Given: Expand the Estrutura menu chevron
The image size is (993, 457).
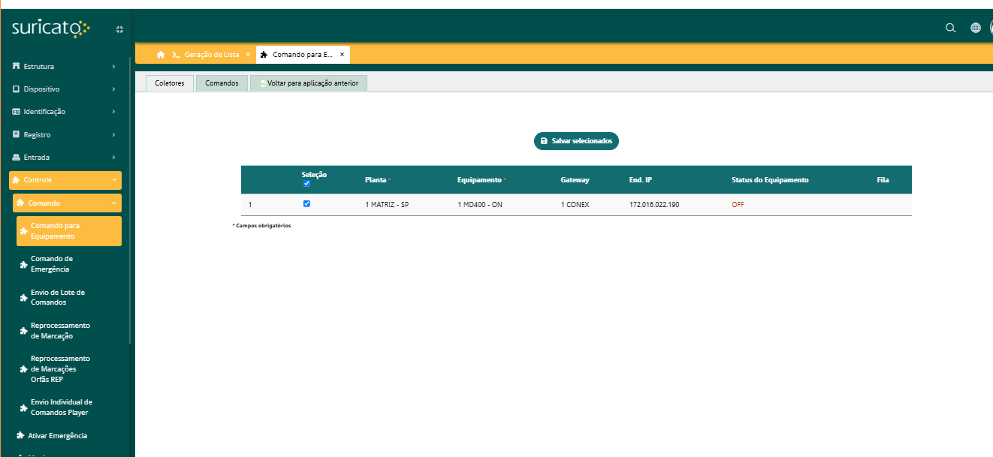Looking at the screenshot, I should [113, 67].
